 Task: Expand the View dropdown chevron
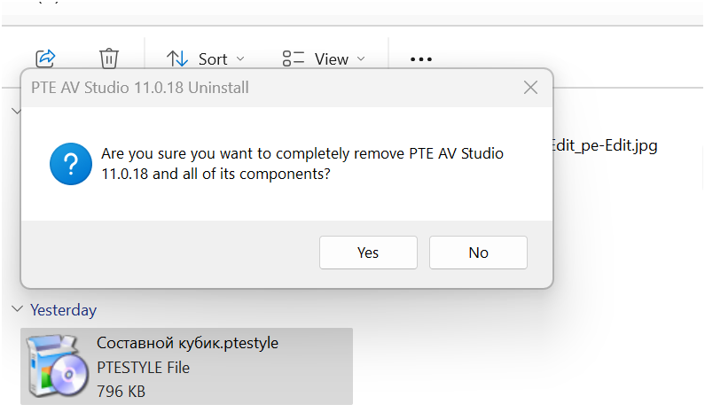click(361, 58)
